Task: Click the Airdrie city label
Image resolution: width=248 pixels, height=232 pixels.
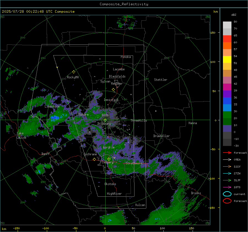Action: 109,147
